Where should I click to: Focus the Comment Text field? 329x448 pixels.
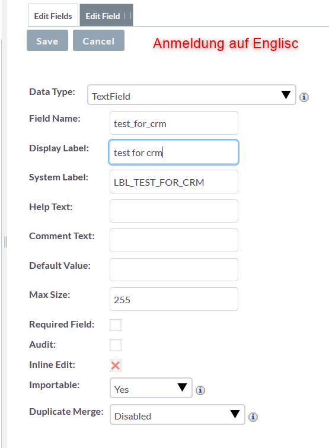(174, 240)
